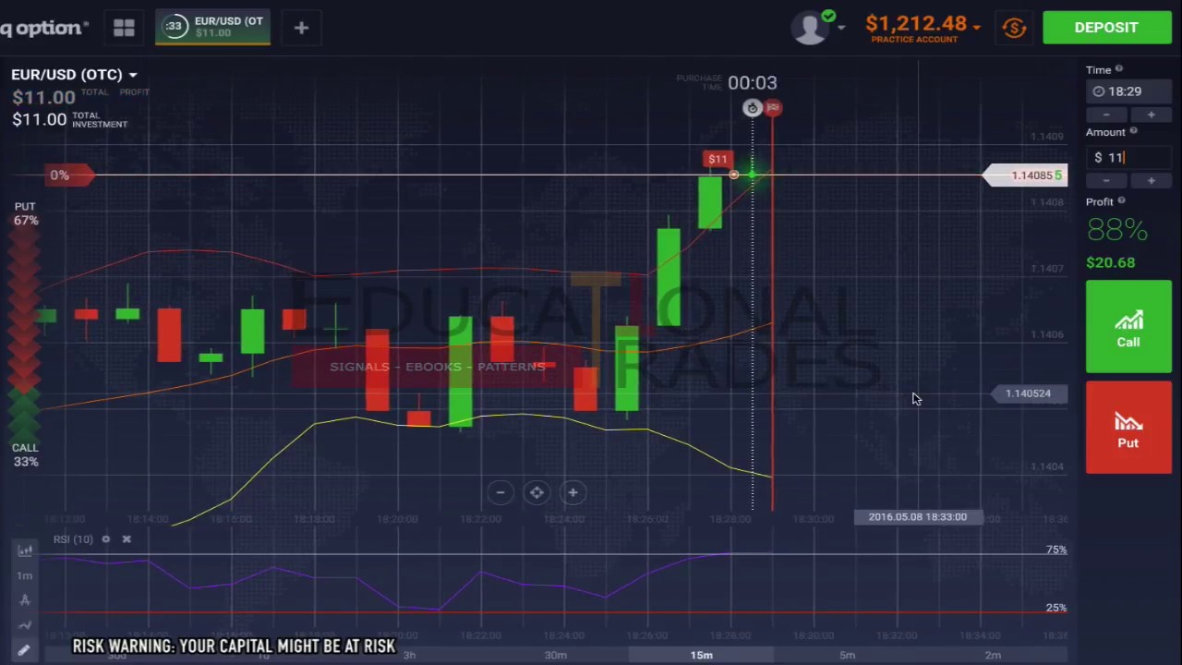
Task: Click the 18:29 expiration time field
Action: click(1128, 91)
